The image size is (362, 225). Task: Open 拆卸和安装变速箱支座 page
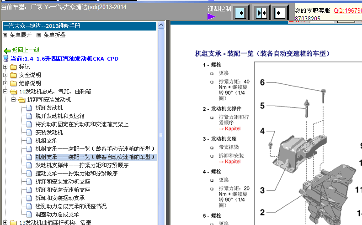point(63,190)
